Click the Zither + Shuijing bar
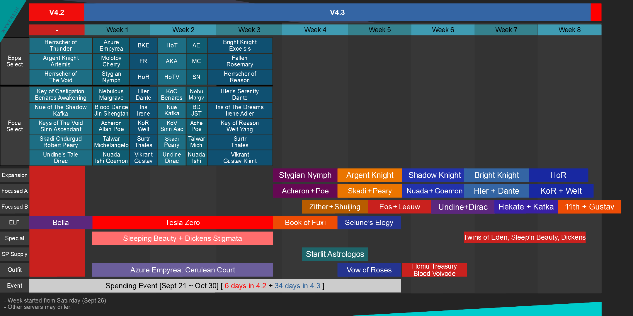 click(x=335, y=207)
